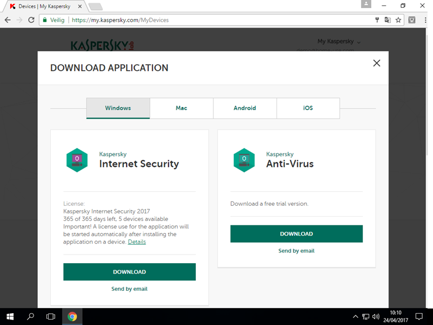Bookmark this page with the star icon

pos(398,20)
